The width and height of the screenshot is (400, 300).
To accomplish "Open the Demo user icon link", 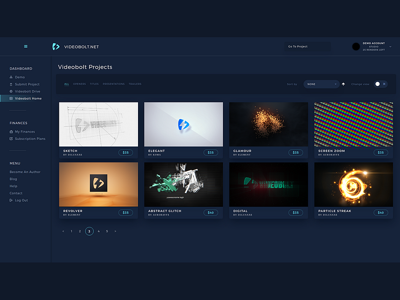I will [x=11, y=77].
